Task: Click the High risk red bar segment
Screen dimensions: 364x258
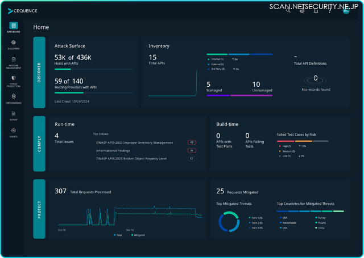Action: tap(285, 141)
